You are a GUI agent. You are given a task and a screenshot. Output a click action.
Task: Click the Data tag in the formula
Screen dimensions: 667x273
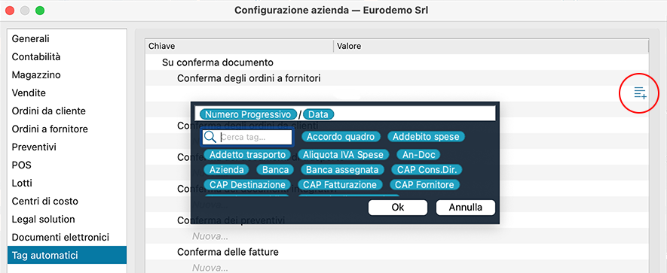click(x=319, y=114)
